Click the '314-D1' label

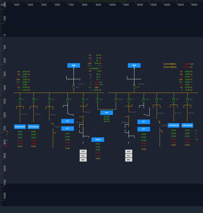(x=133, y=112)
